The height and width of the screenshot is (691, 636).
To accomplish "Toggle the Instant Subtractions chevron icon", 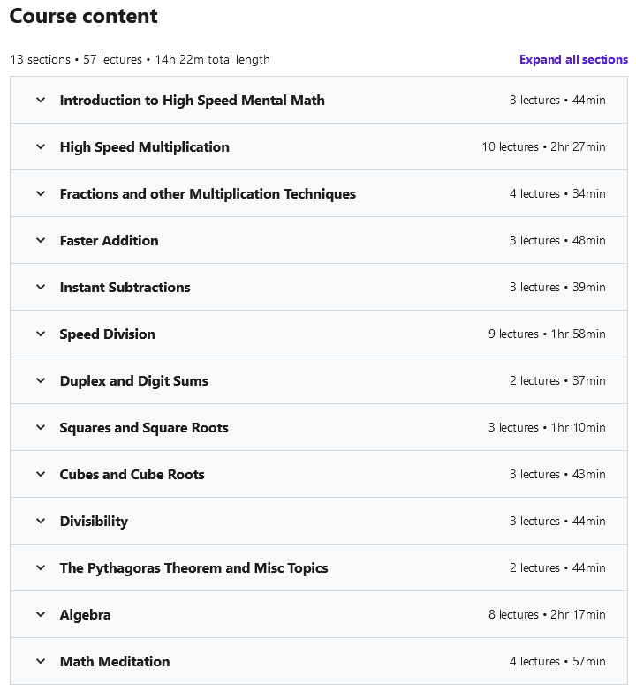I will click(41, 287).
